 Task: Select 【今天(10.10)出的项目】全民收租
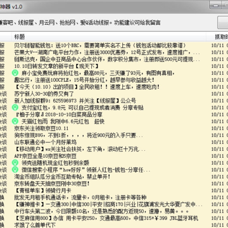click(114, 87)
